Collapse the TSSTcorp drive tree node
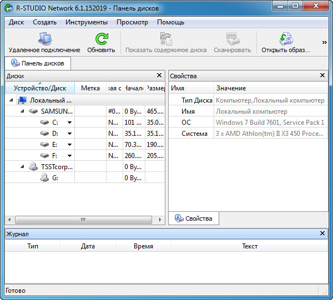Screen dimensions: 333x300 point(23,166)
